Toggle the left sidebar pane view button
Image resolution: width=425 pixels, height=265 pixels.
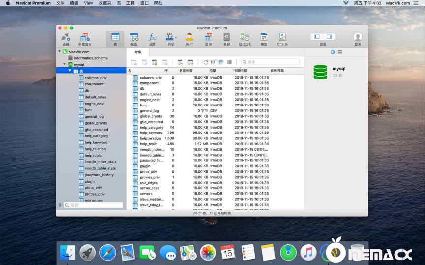click(x=317, y=37)
